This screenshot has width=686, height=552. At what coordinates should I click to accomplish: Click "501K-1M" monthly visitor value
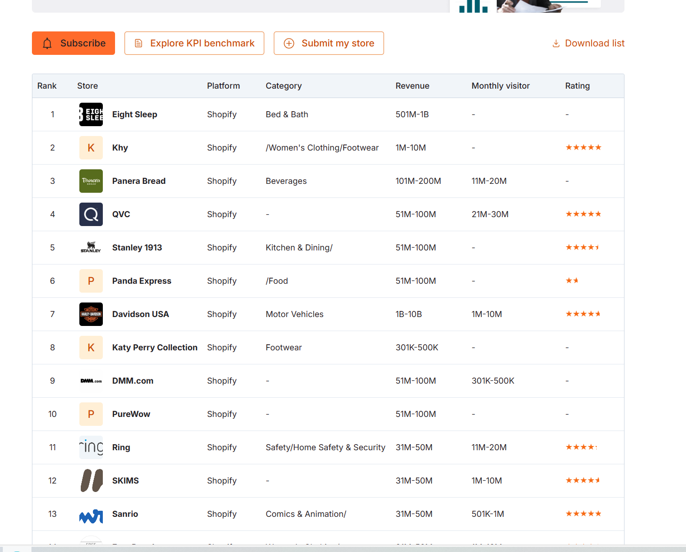coord(488,514)
